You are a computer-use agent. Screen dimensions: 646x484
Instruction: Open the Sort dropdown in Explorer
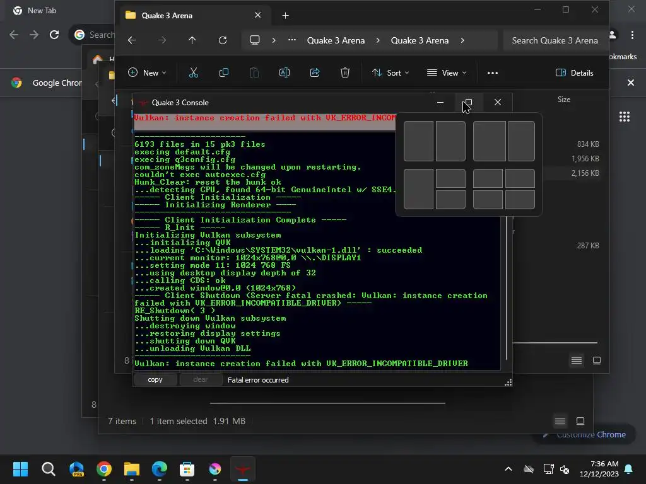click(x=390, y=73)
